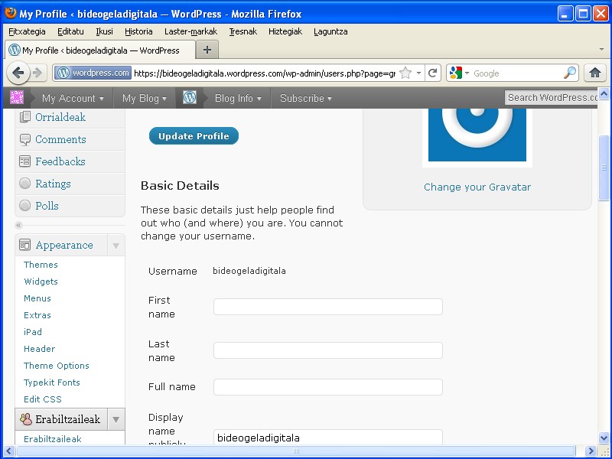Open the My Account dropdown
The width and height of the screenshot is (612, 459).
click(73, 98)
